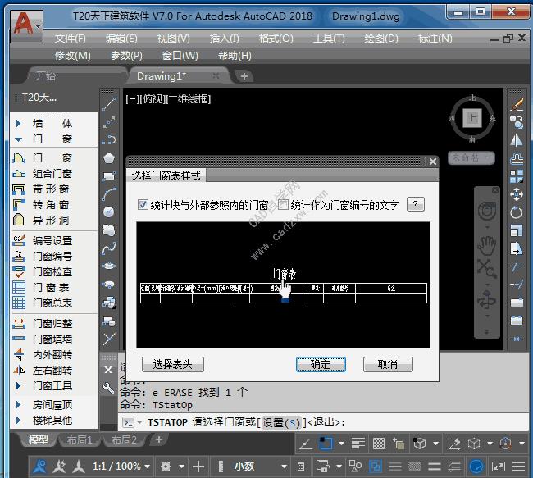Screen dimensions: 533x478
Task: Toggle object snap in status bar
Action: pyautogui.click(x=326, y=444)
